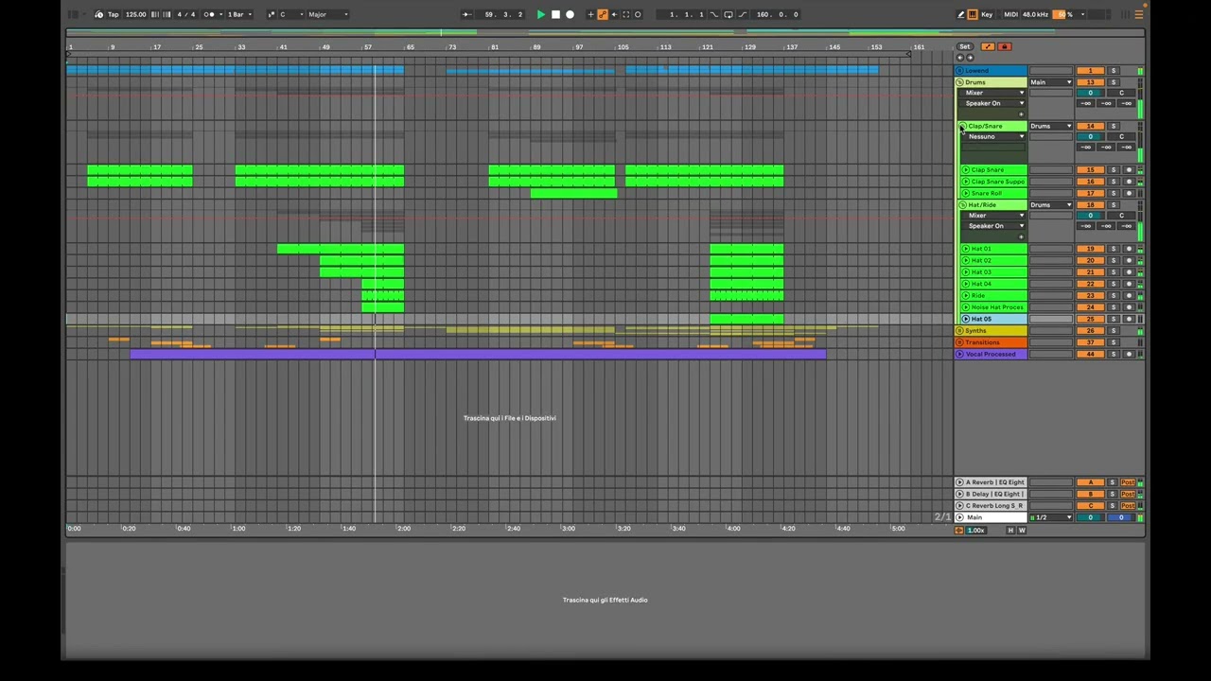The width and height of the screenshot is (1211, 681).
Task: Click the MIDI Arrangement Overdub plus icon
Action: coord(591,14)
